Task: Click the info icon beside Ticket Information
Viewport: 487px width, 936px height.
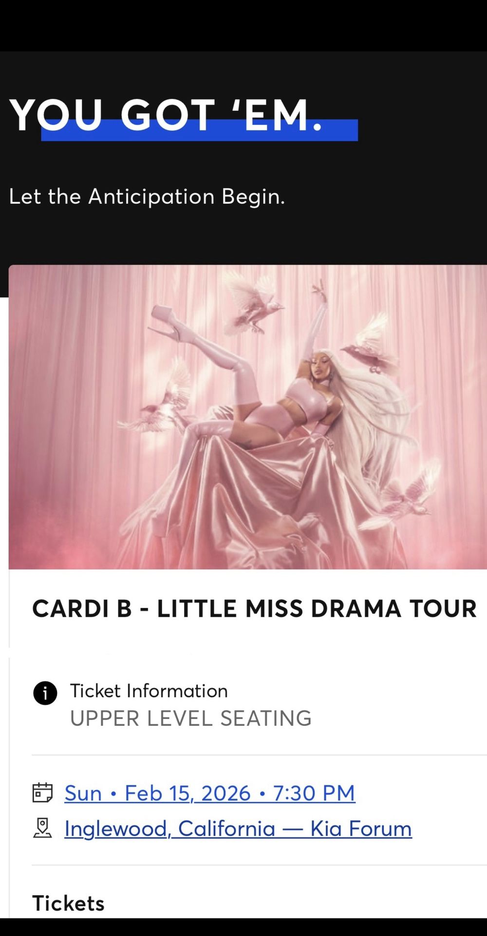Action: (x=45, y=693)
